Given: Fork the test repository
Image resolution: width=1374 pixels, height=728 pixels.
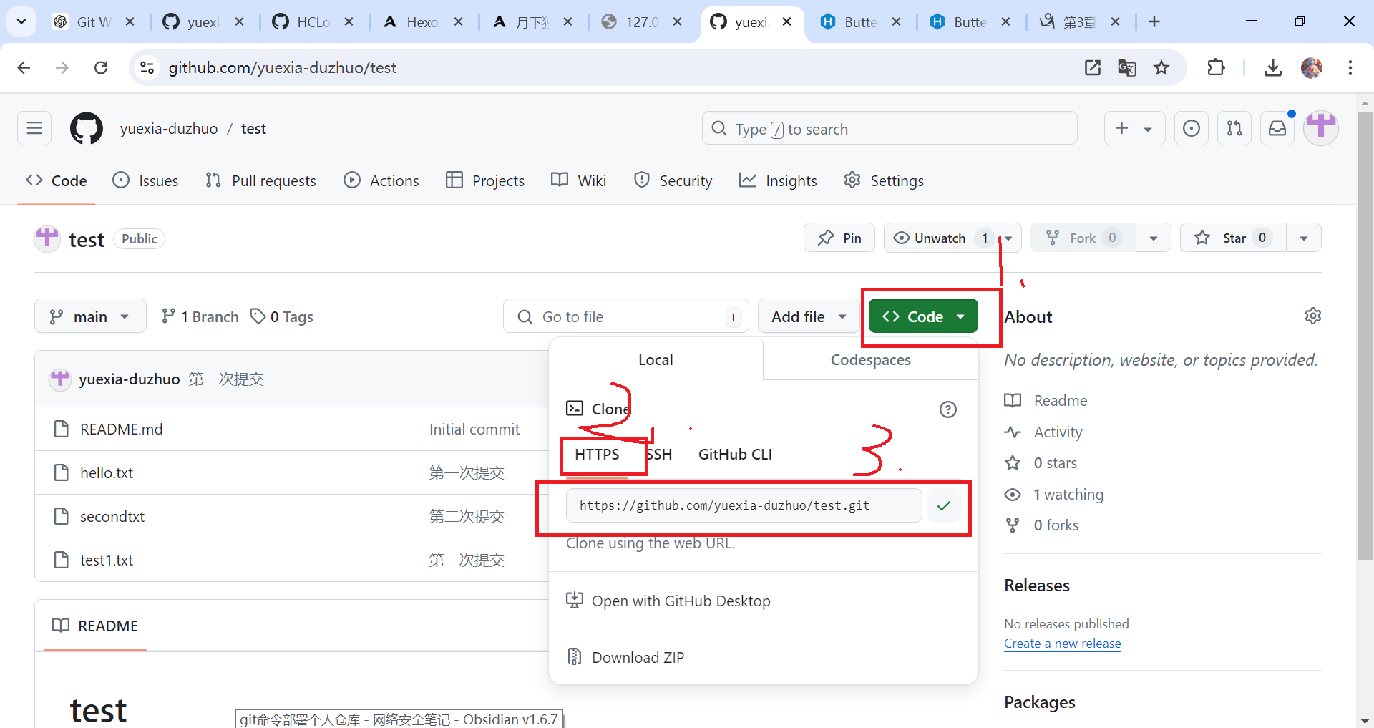Looking at the screenshot, I should pyautogui.click(x=1083, y=238).
